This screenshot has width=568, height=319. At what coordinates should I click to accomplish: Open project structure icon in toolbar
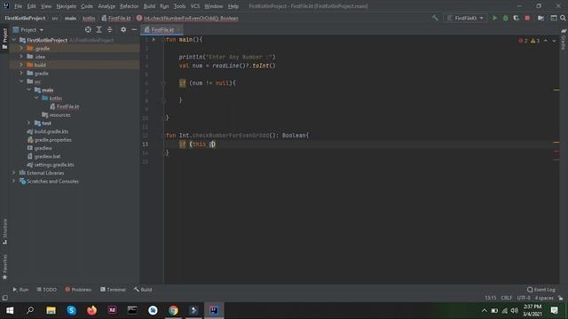coord(540,18)
